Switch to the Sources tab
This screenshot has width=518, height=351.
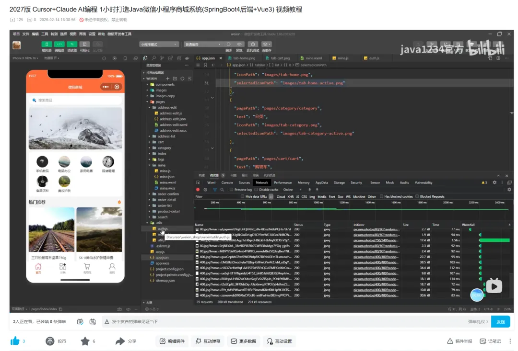coord(244,182)
